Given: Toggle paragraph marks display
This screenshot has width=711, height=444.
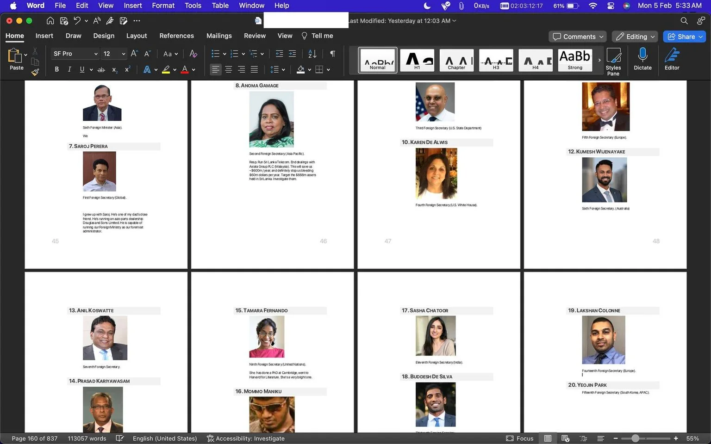Looking at the screenshot, I should point(332,54).
